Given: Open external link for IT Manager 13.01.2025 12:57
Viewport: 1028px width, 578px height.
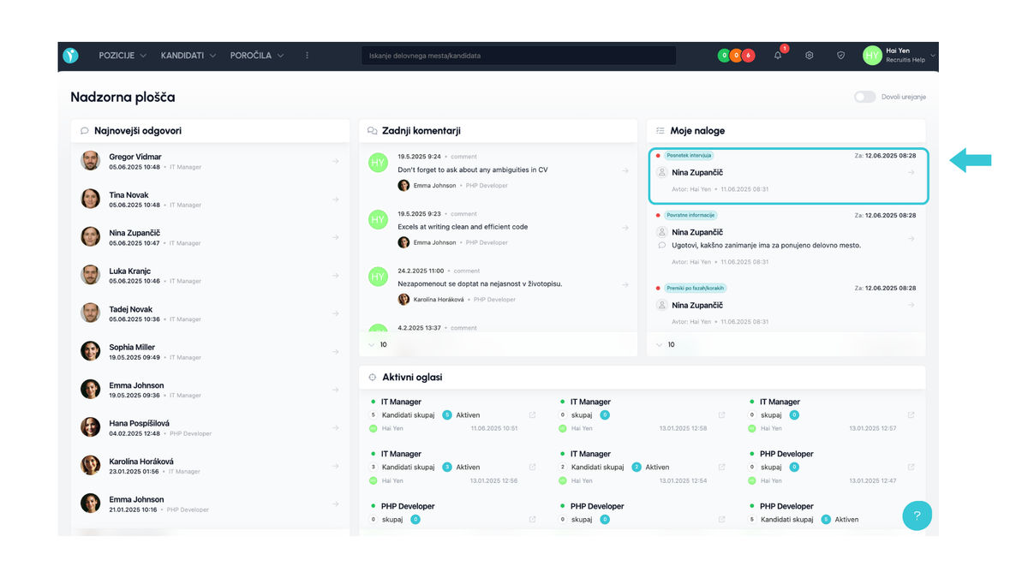Looking at the screenshot, I should point(911,415).
